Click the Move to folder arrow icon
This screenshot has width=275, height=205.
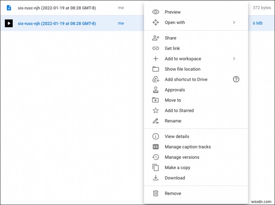point(156,100)
